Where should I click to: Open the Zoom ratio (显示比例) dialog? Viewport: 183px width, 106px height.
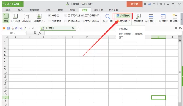click(x=108, y=18)
